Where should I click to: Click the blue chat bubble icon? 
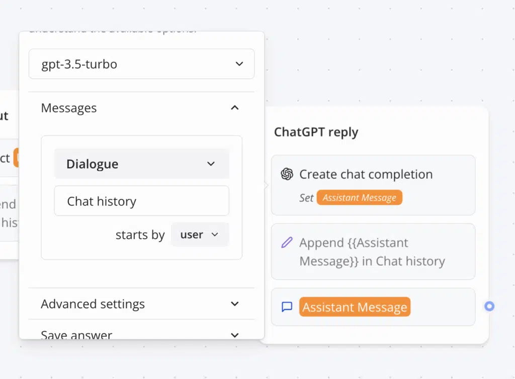coord(287,307)
